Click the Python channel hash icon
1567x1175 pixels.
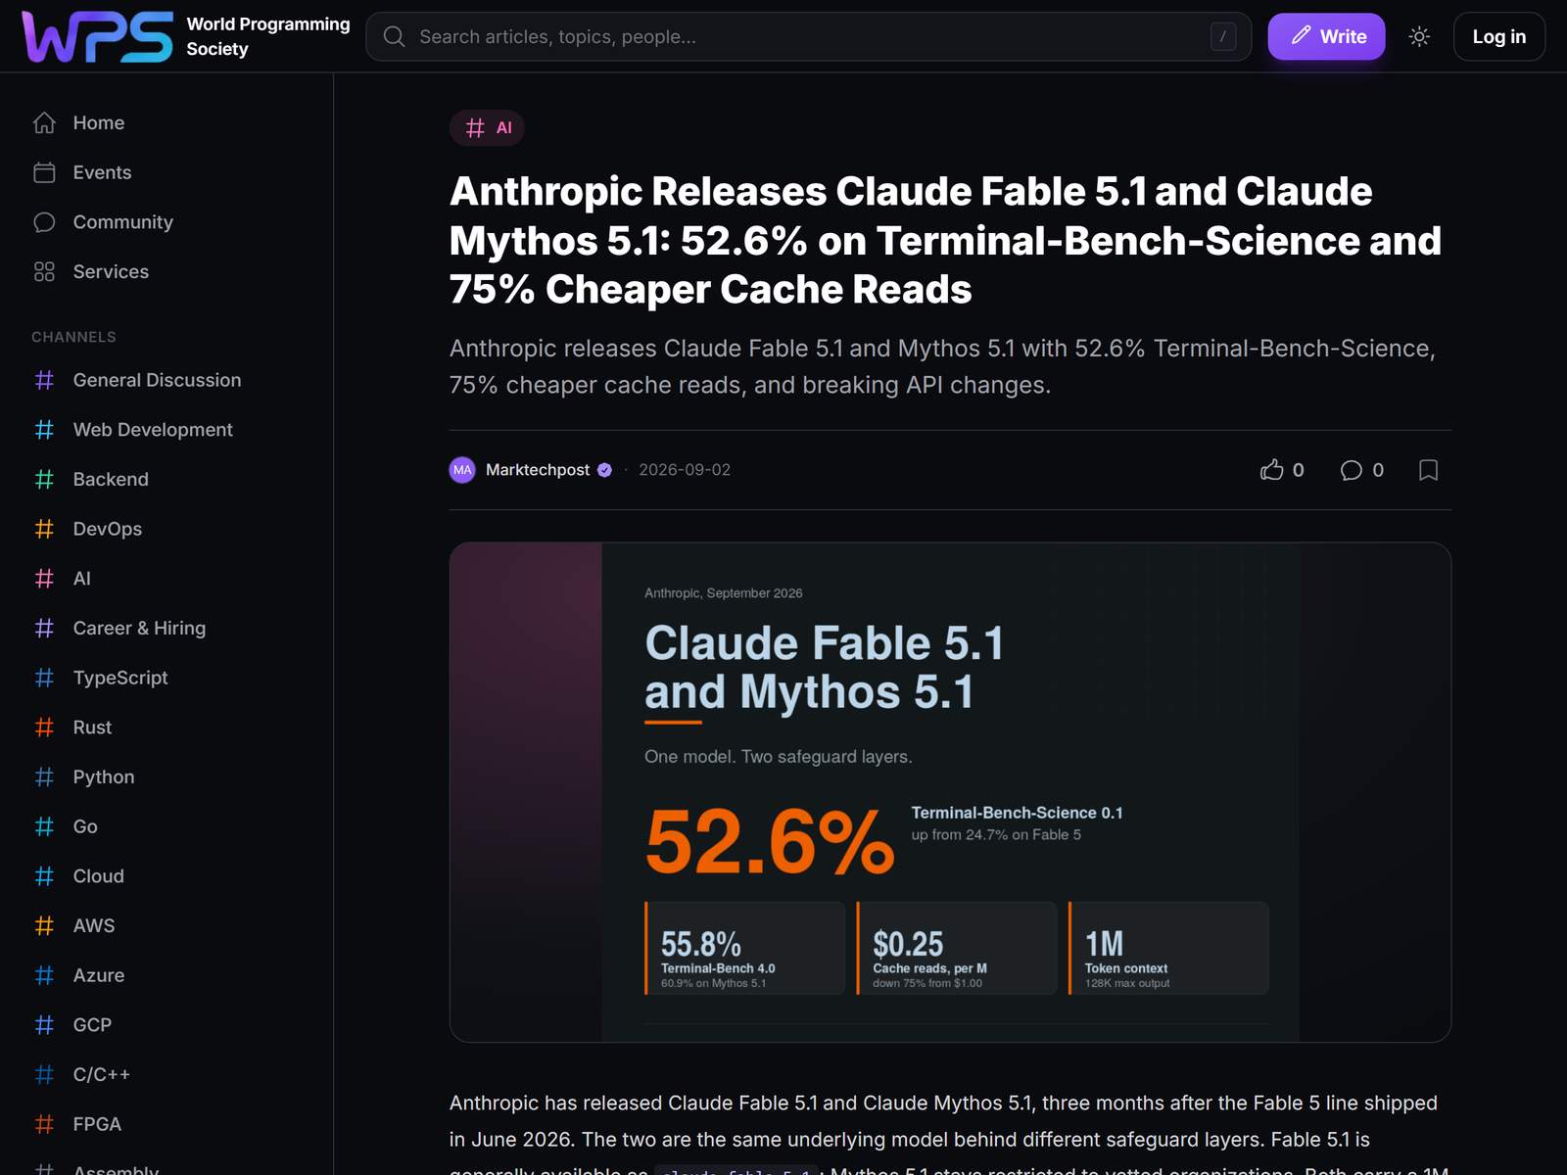click(44, 776)
